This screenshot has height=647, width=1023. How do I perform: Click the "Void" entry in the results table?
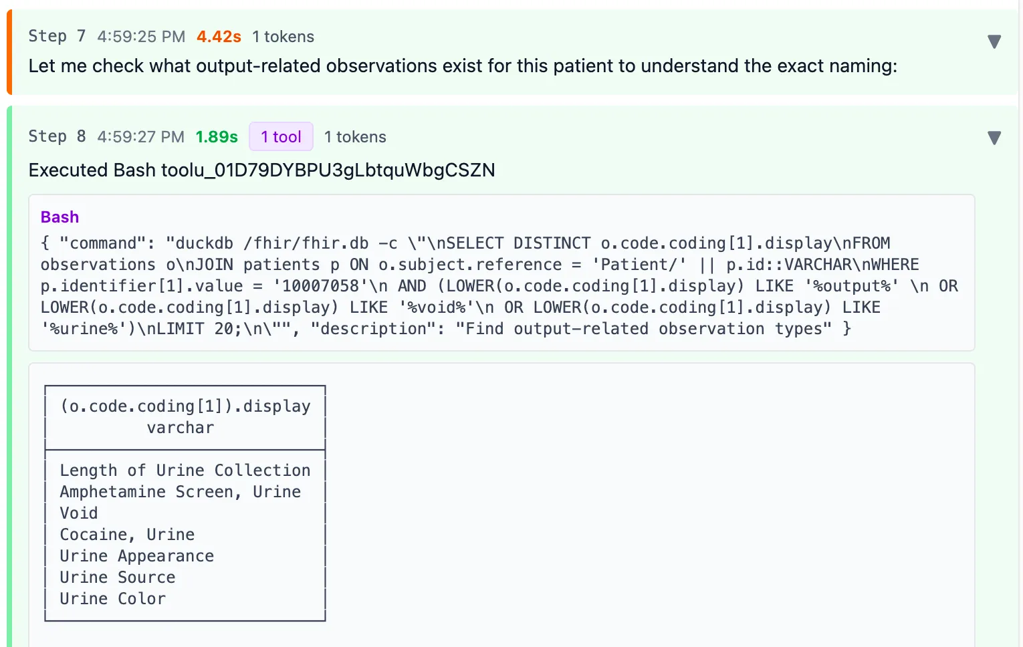point(78,513)
